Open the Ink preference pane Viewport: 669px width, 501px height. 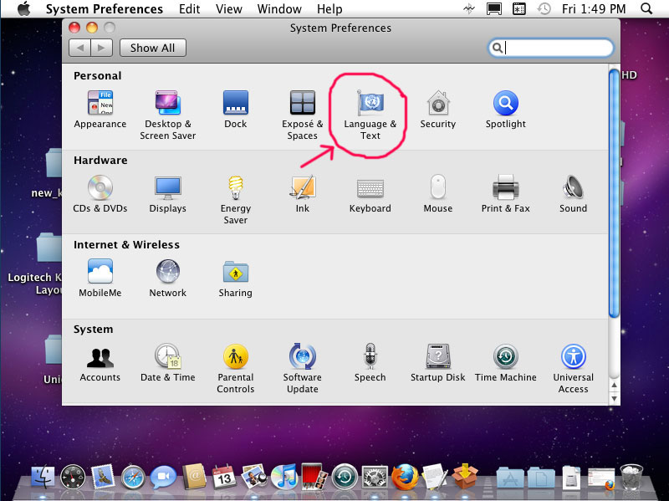click(303, 194)
